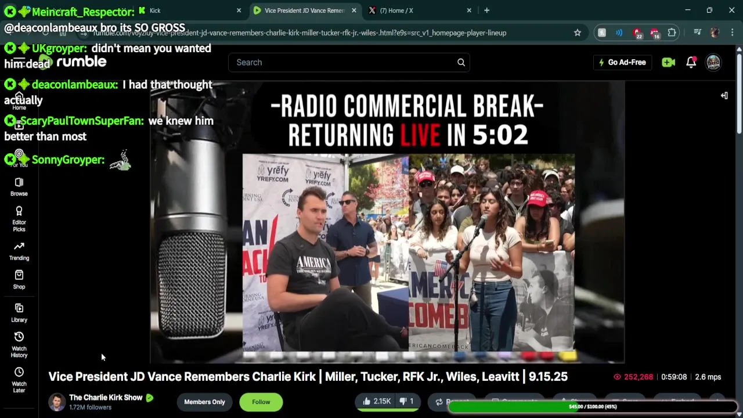Open the notifications bell
This screenshot has height=418, width=743.
[x=691, y=62]
